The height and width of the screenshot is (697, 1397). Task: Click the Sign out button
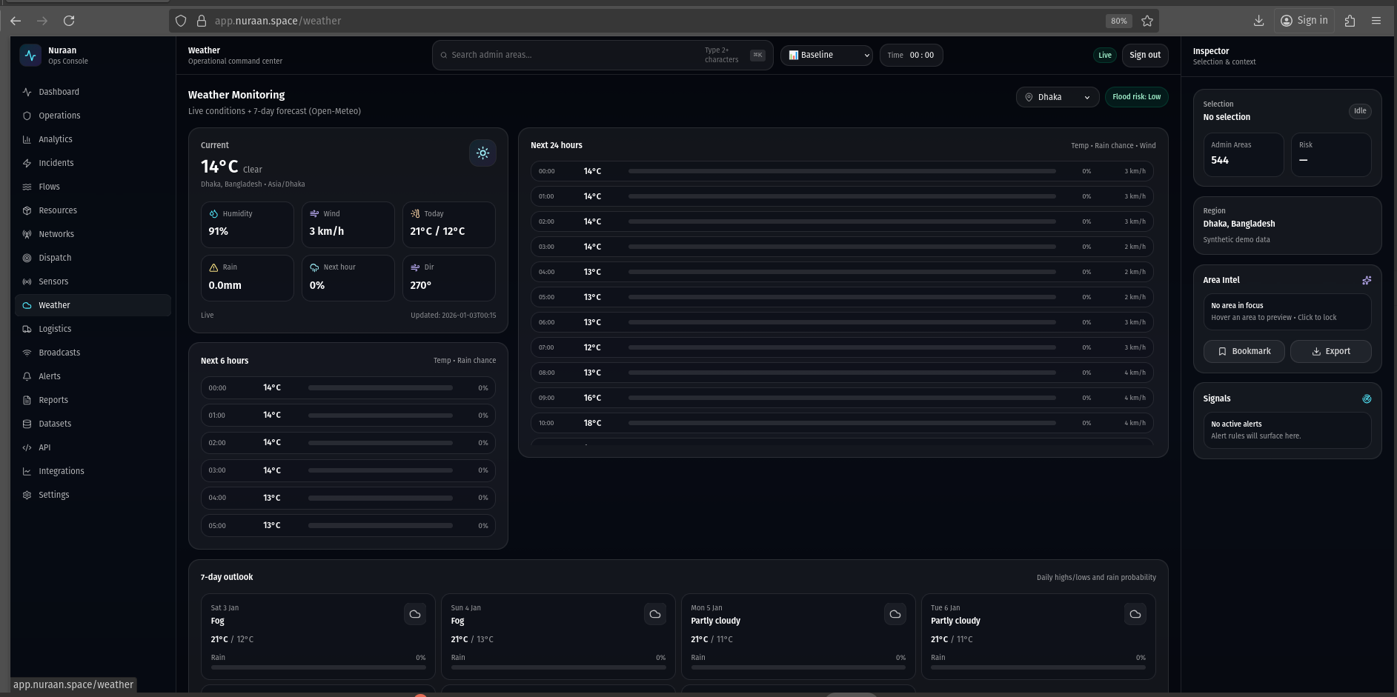point(1144,56)
